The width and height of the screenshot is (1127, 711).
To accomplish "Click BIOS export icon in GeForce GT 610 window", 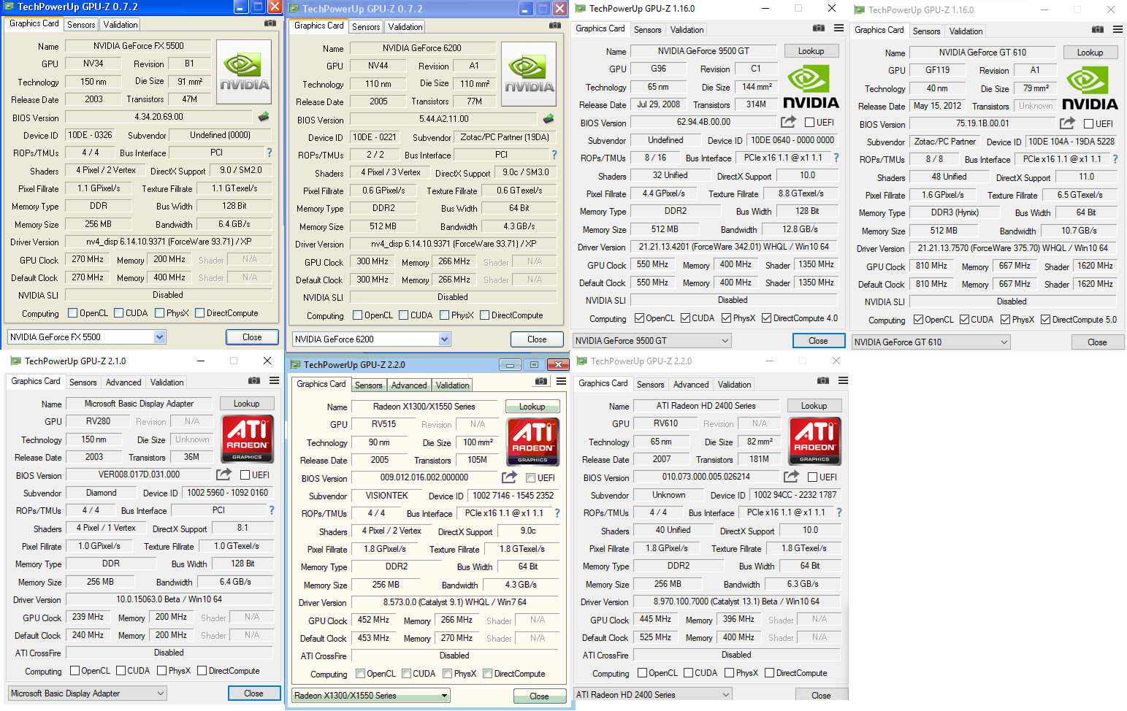I will point(1067,123).
